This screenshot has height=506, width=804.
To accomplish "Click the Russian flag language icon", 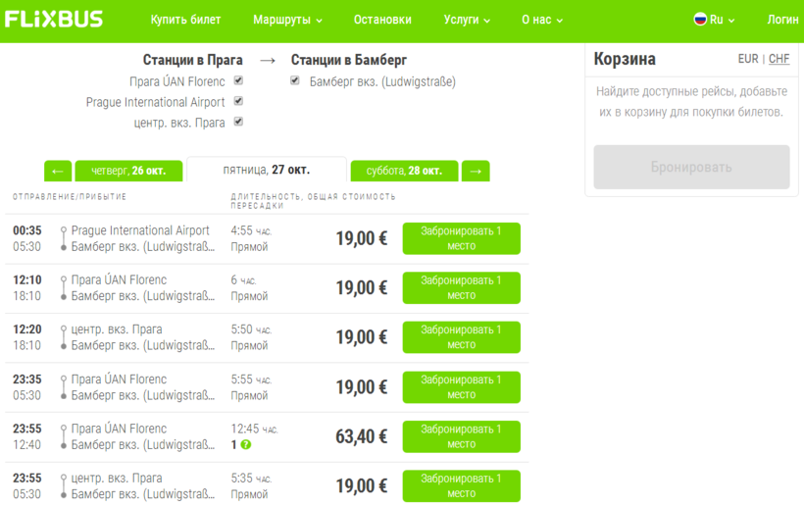I will click(700, 20).
